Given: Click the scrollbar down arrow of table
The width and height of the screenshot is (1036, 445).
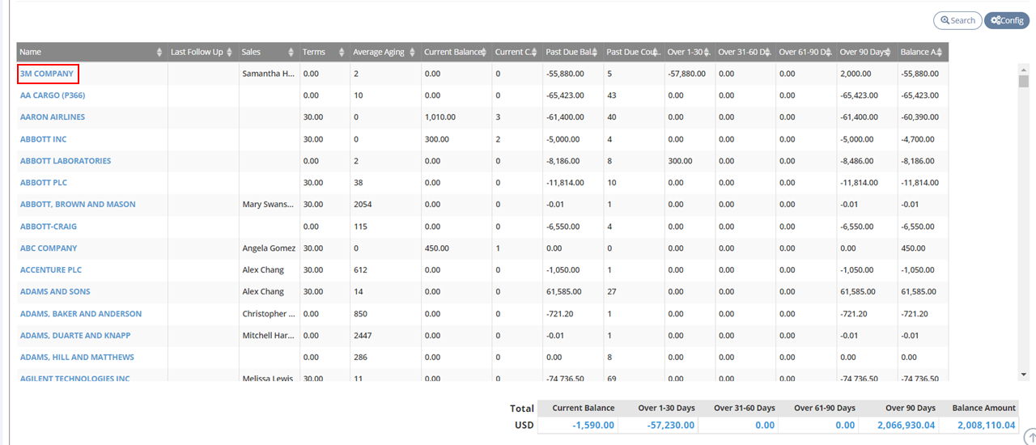Looking at the screenshot, I should [1023, 375].
